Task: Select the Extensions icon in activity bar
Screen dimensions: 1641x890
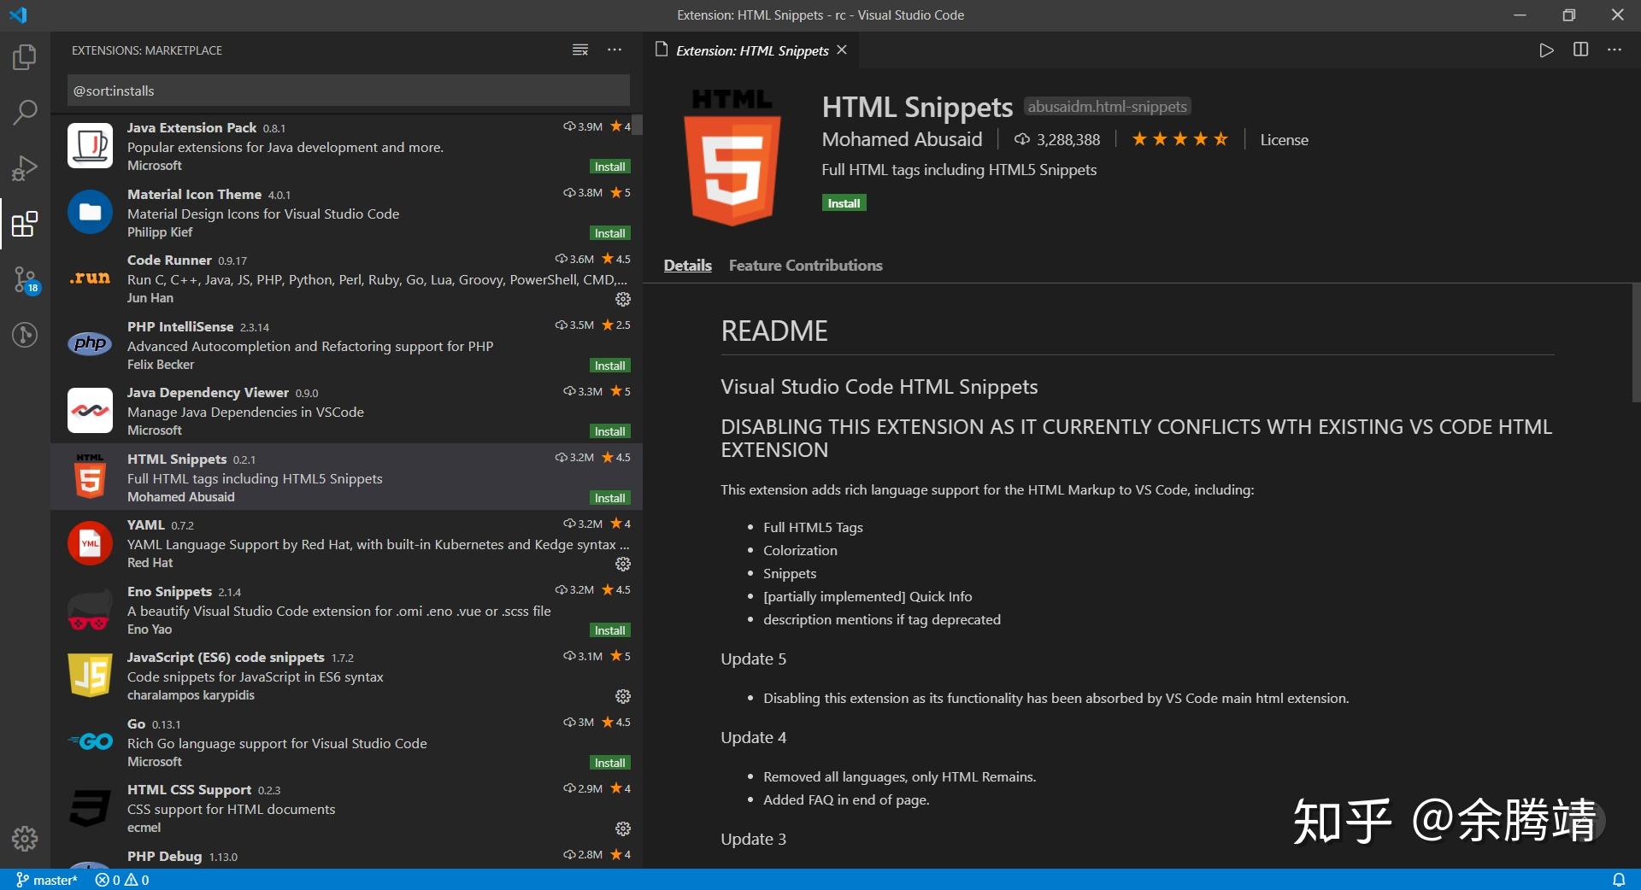Action: coord(25,225)
